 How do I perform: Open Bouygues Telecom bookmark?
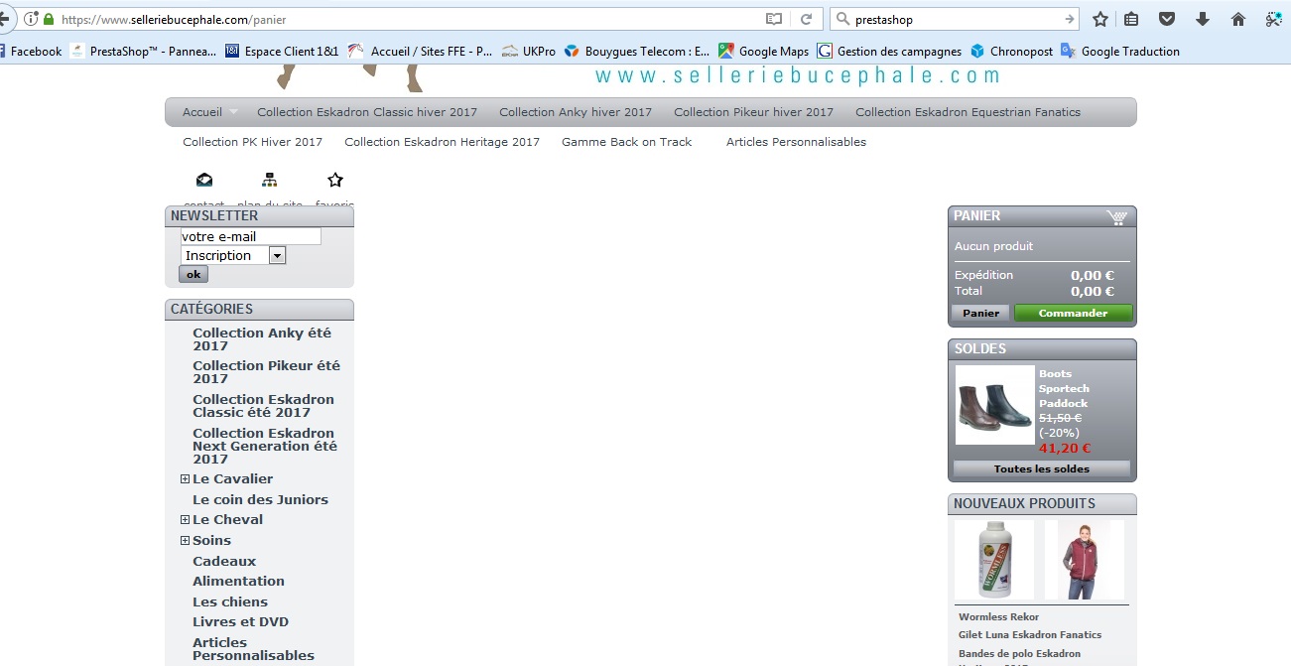pos(636,51)
